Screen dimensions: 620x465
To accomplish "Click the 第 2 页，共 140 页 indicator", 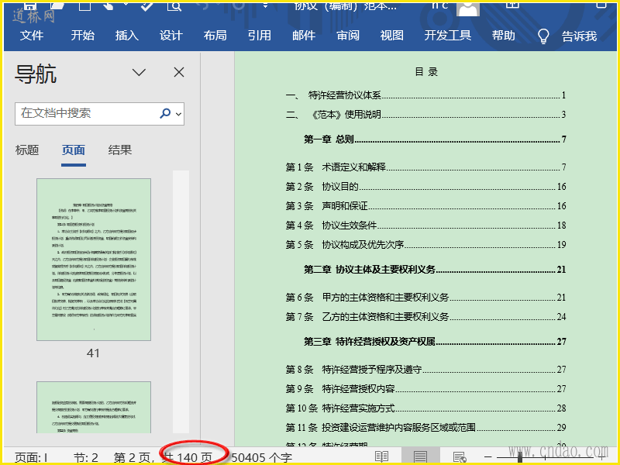I will coord(163,458).
